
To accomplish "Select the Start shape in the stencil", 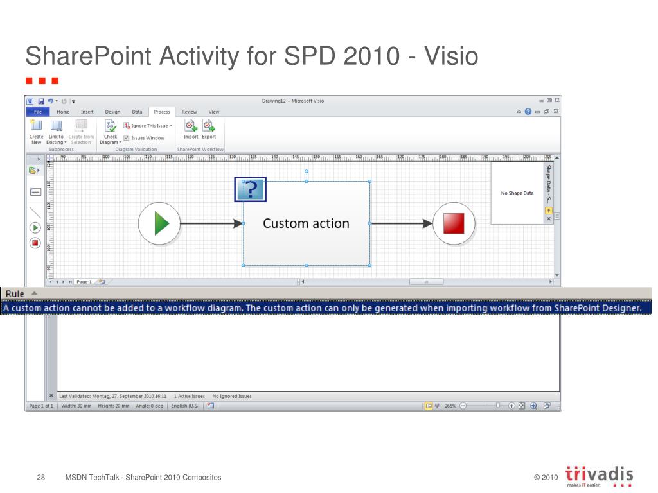I will tap(35, 228).
